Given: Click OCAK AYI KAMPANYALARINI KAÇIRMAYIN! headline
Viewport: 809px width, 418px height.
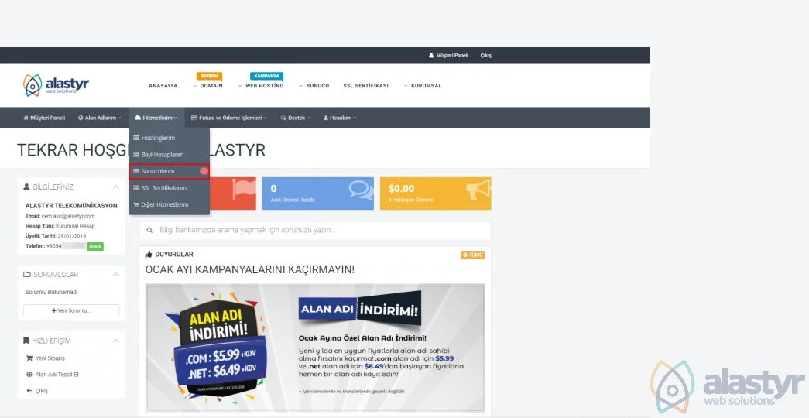Looking at the screenshot, I should tap(250, 269).
